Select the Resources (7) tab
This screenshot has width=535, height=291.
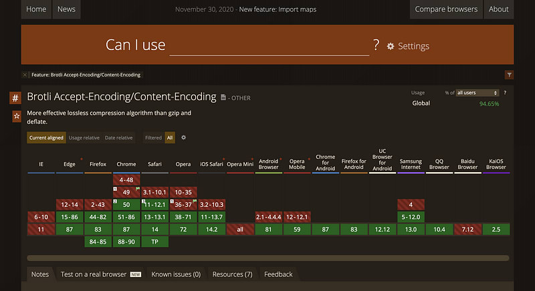[232, 274]
